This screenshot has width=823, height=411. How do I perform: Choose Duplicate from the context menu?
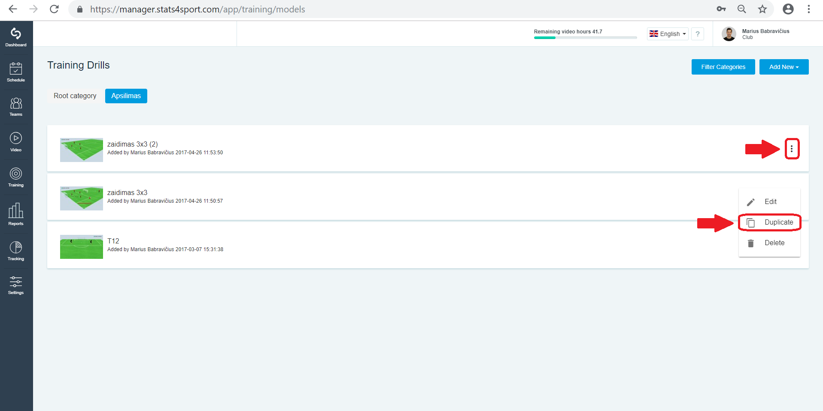[769, 222]
